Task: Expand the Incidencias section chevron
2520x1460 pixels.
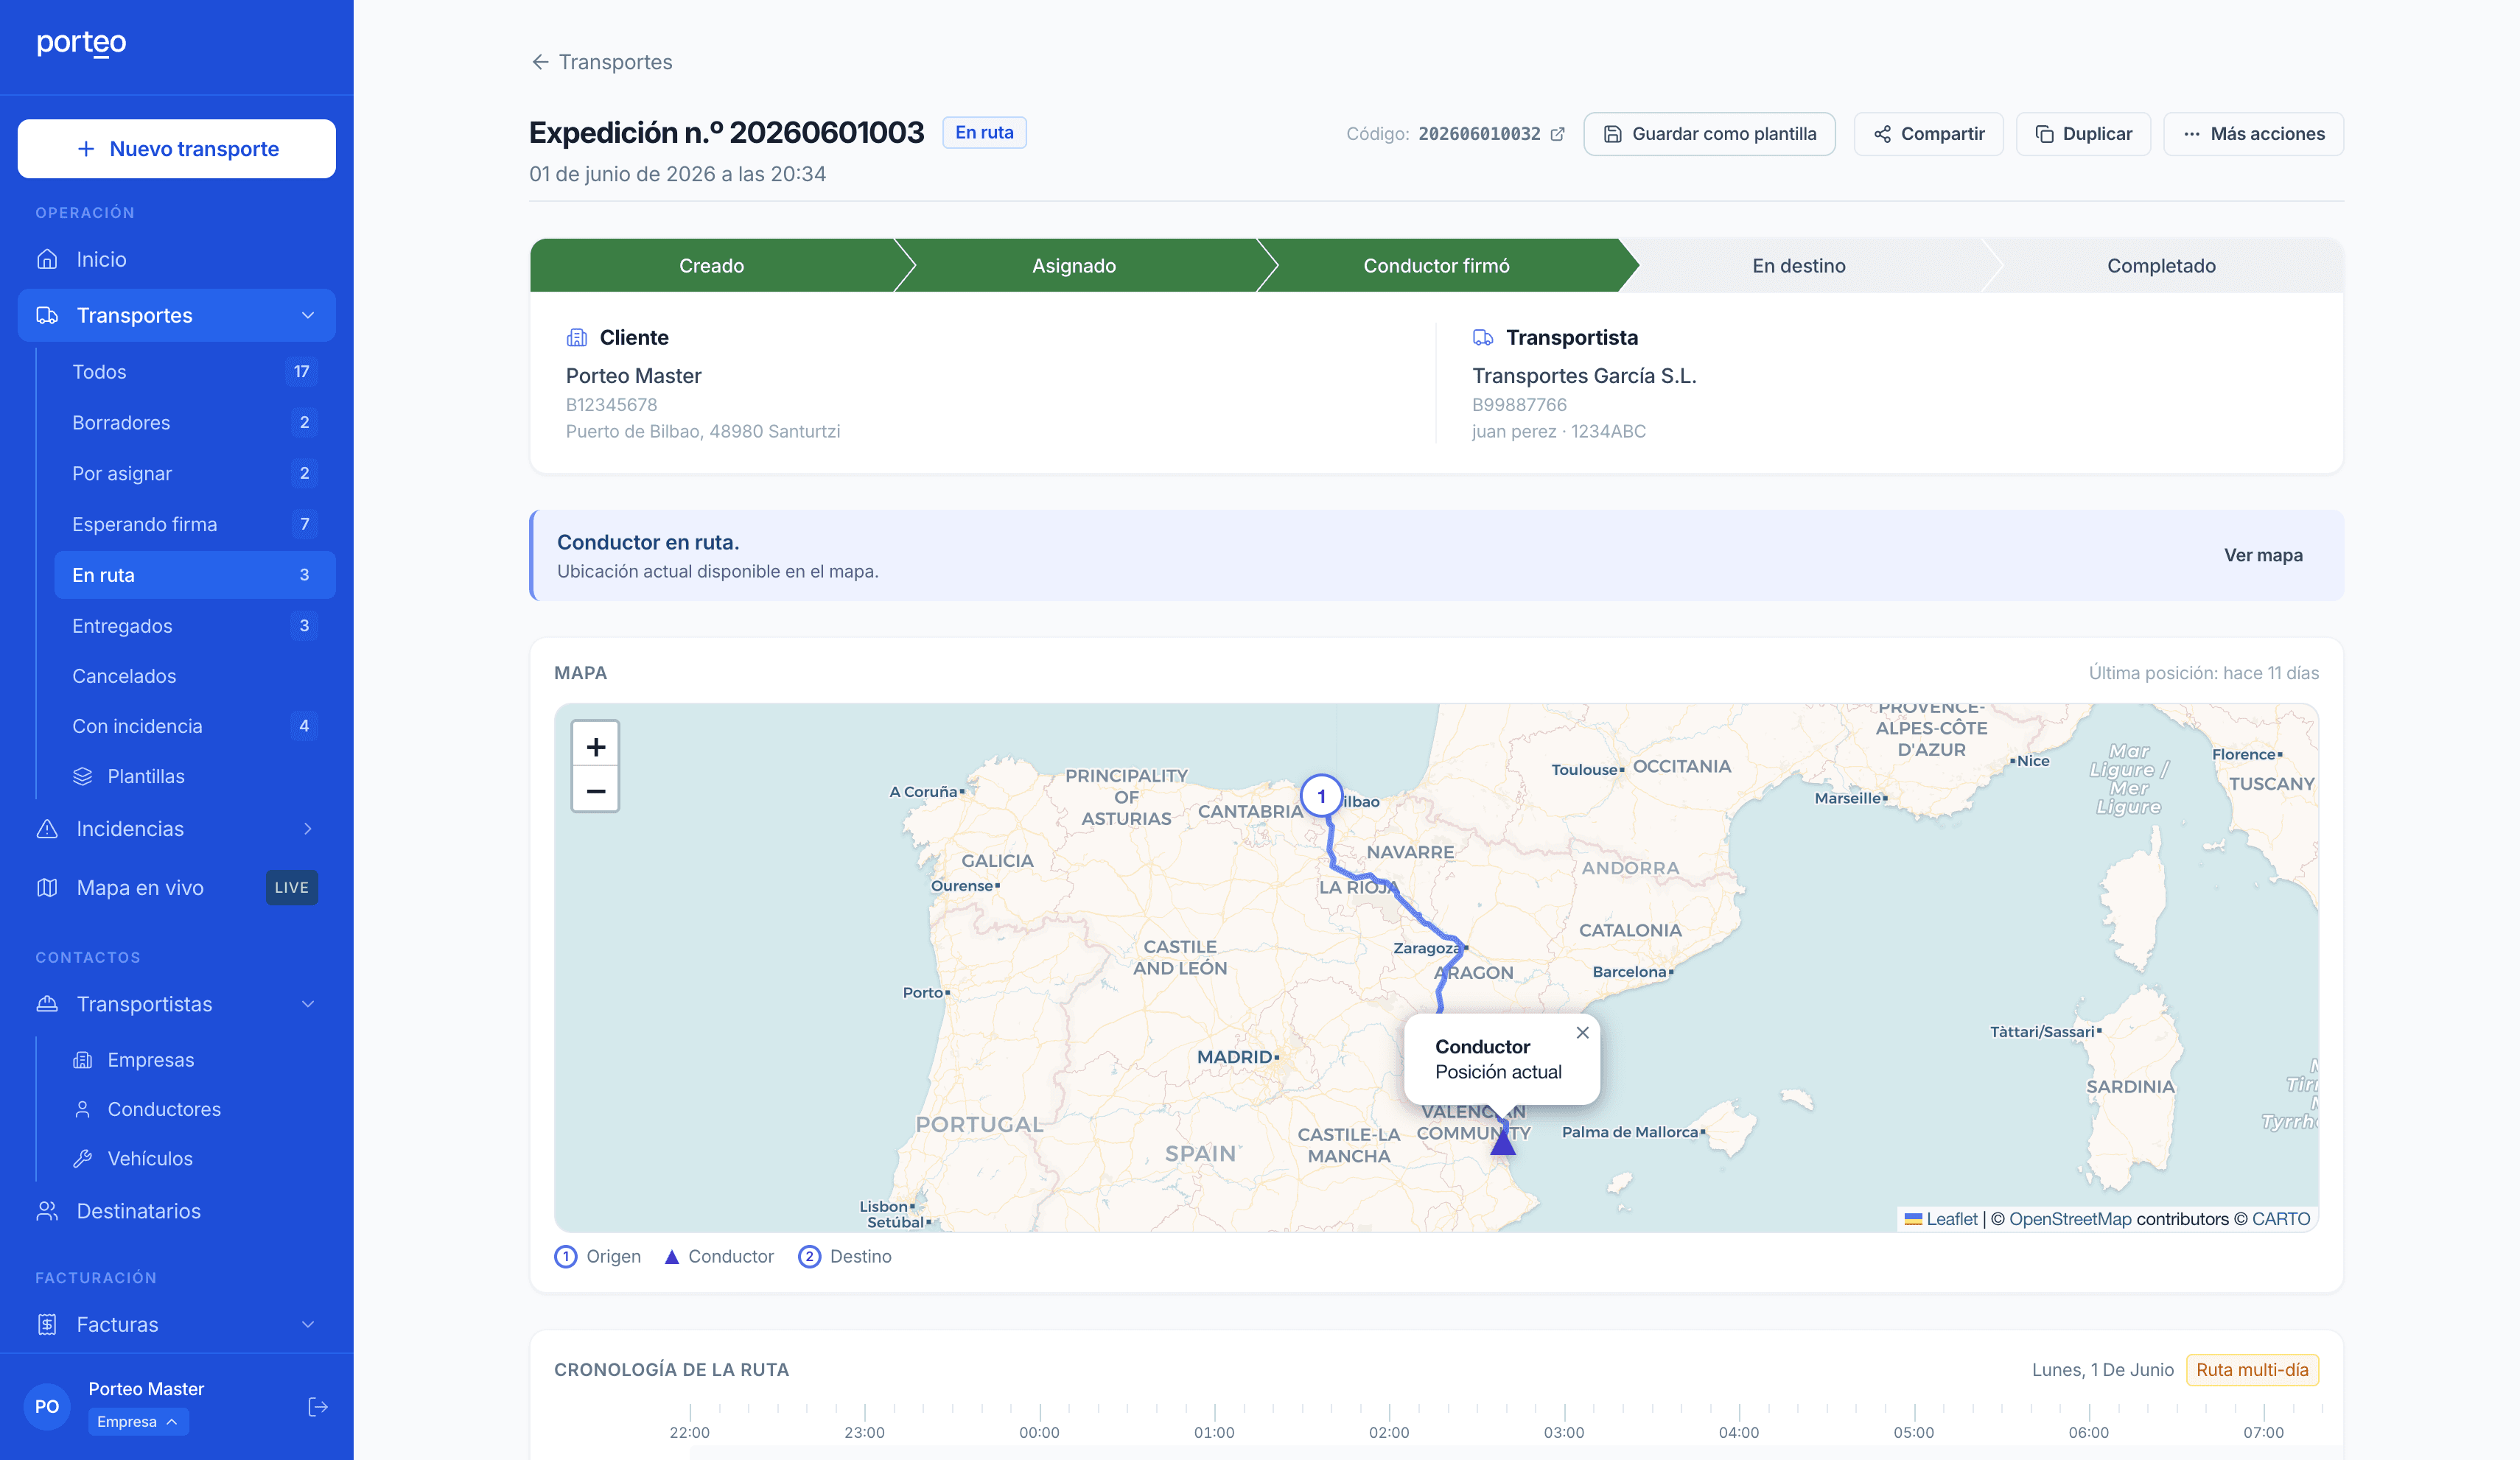Action: (x=308, y=829)
